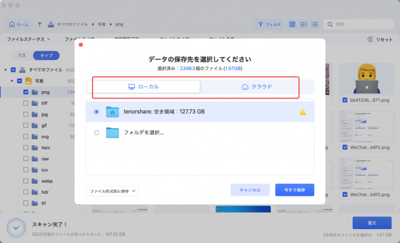Viewport: 400px width, 243px height.
Task: Click the reset (リセット) icon
Action: pyautogui.click(x=370, y=39)
